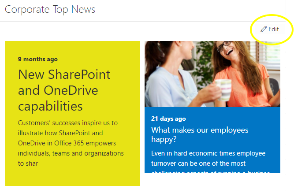
Task: Open the New SharePoint and OneDrive capabilities headline
Action: [x=64, y=90]
